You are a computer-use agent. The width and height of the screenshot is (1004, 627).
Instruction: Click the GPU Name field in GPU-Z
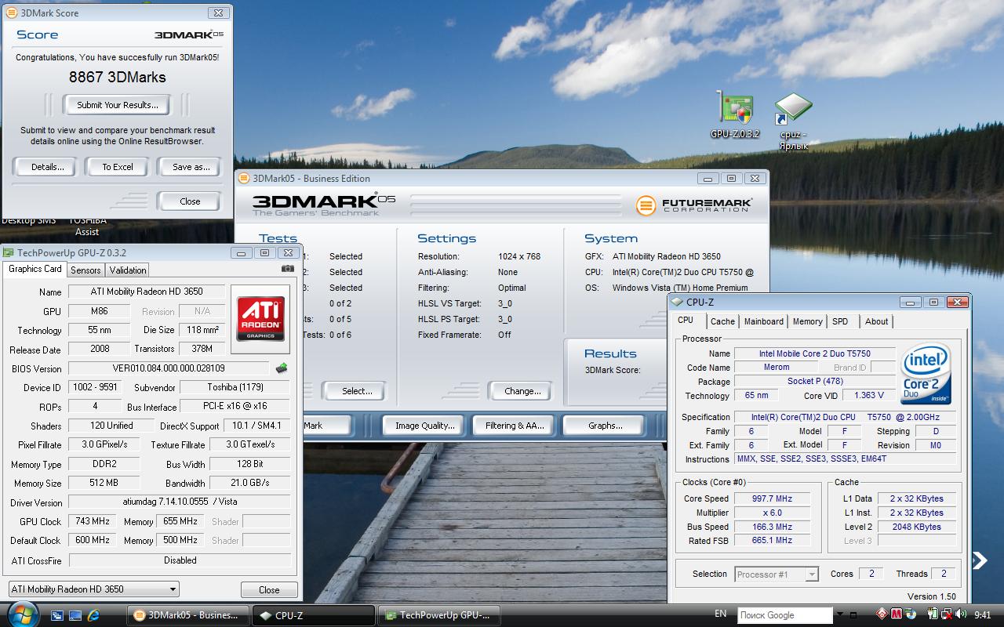(x=146, y=292)
